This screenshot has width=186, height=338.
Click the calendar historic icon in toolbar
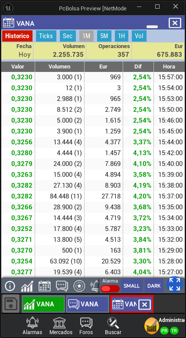(45, 286)
